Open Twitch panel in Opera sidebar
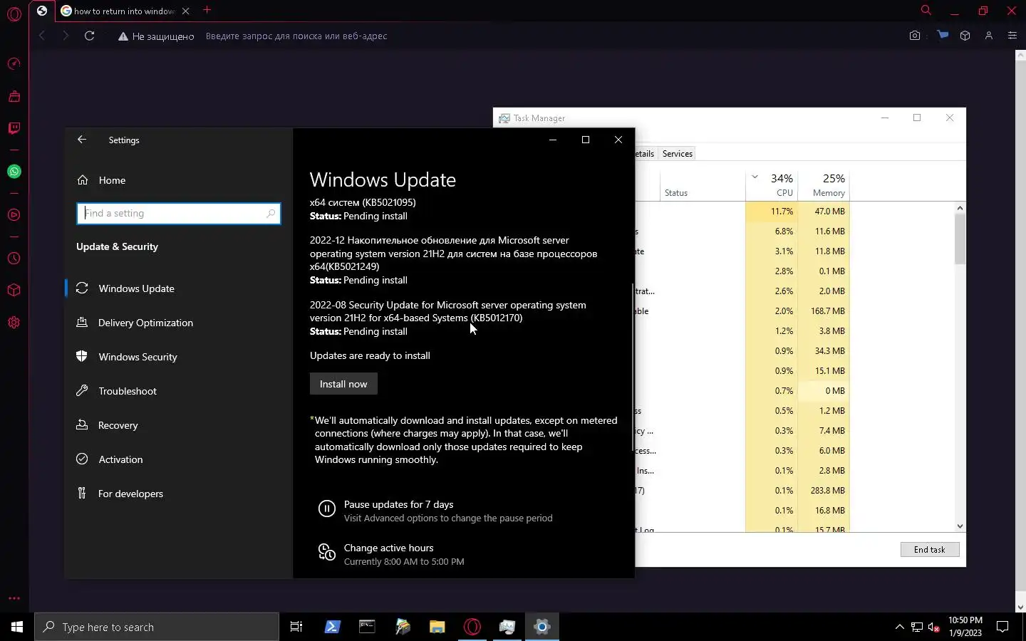Screen dimensions: 1026x641 point(14,128)
